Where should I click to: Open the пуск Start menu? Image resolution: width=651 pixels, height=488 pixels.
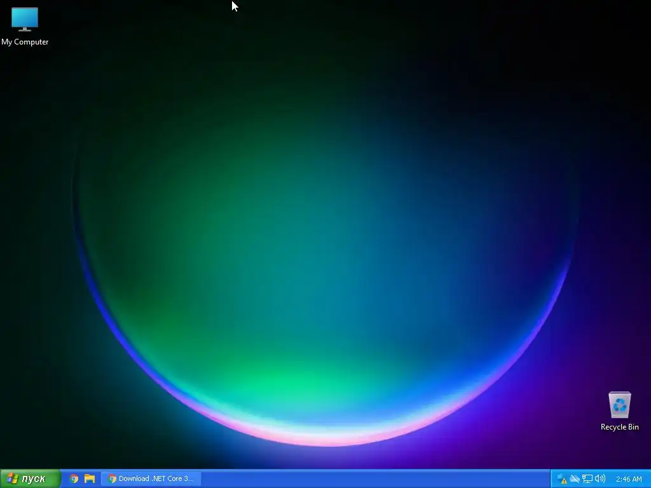tap(31, 478)
